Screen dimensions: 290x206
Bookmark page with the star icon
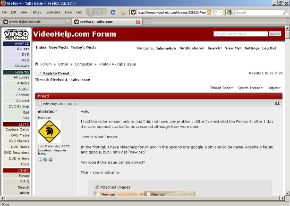215,12
